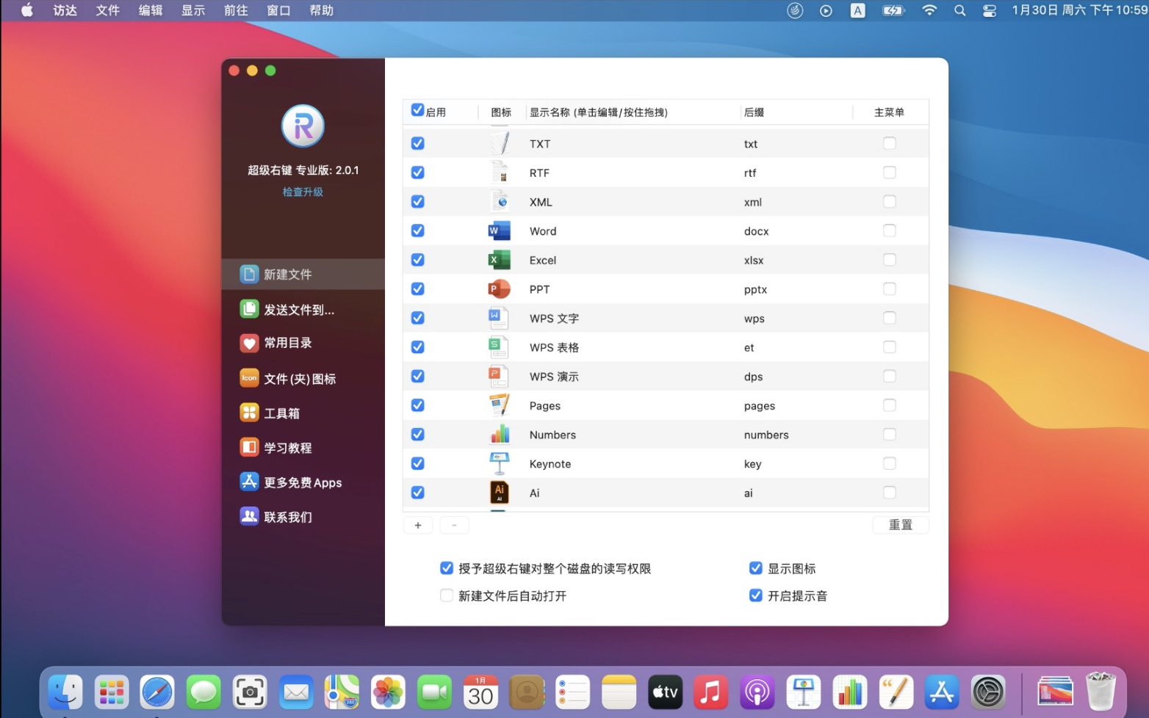Screen dimensions: 1149x718
Task: Click the 检查升级 link
Action: [x=303, y=192]
